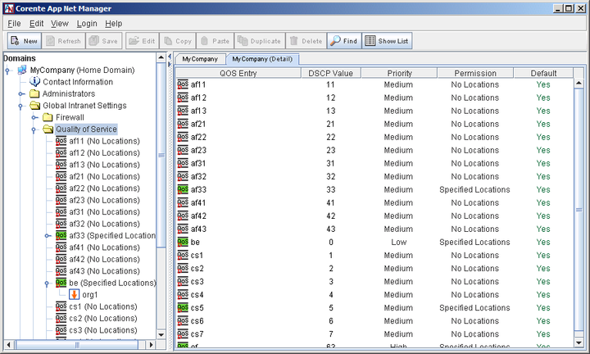590x354 pixels.
Task: Click the Contact Information info icon
Action: pos(34,82)
